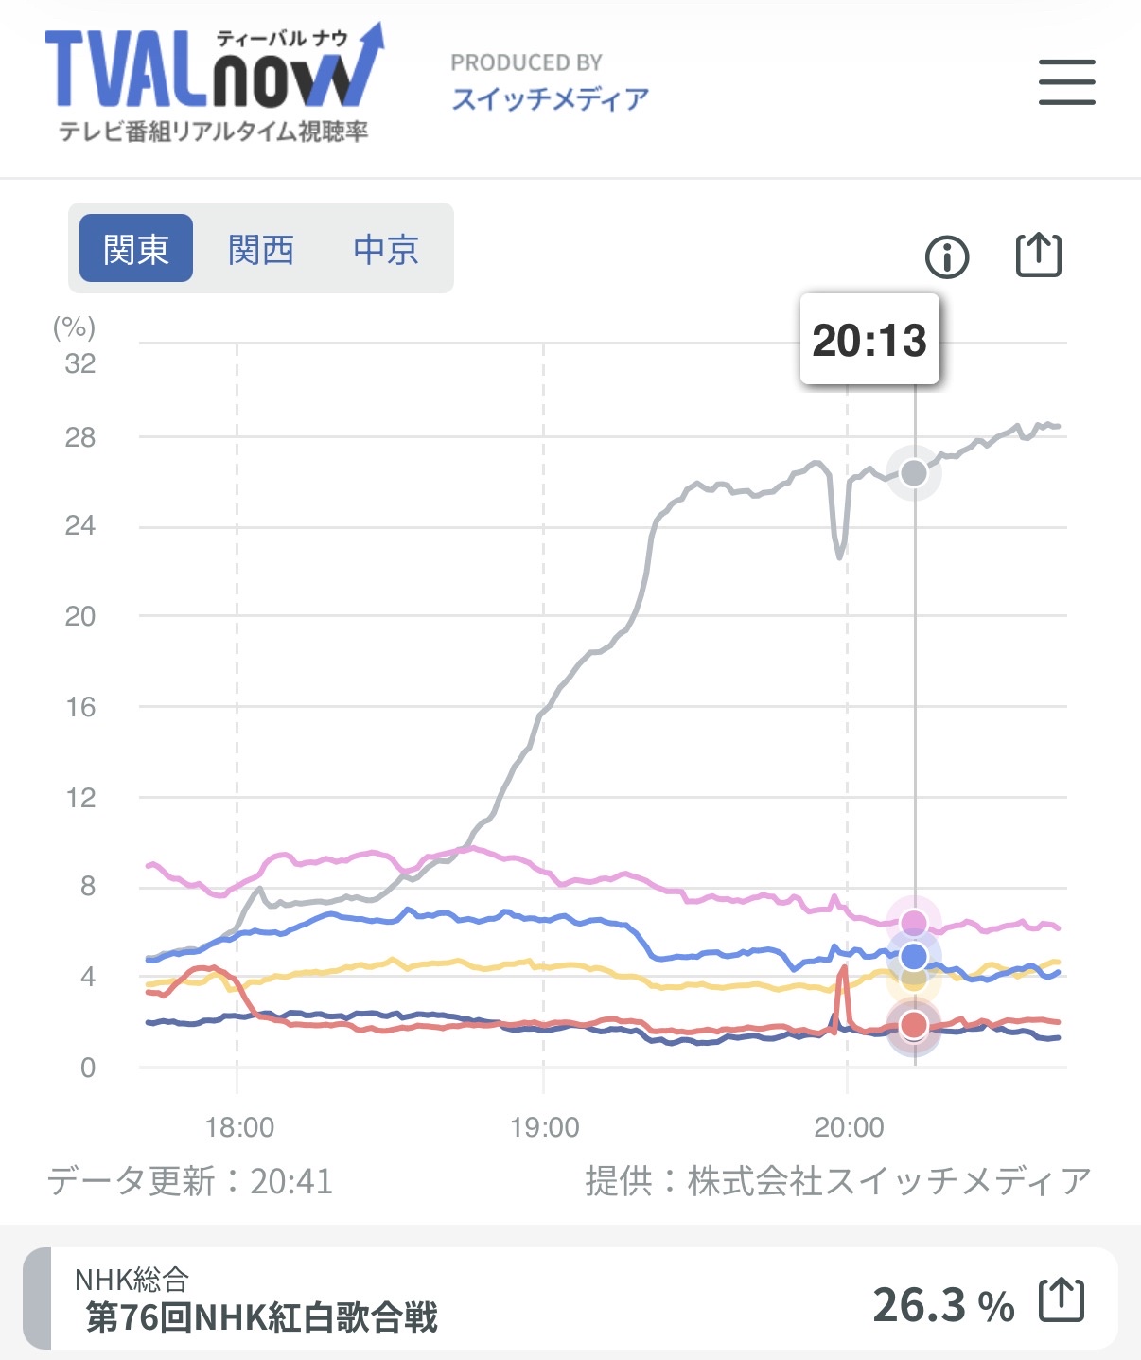Switch to the 中京 region tab
The image size is (1141, 1360).
(386, 249)
